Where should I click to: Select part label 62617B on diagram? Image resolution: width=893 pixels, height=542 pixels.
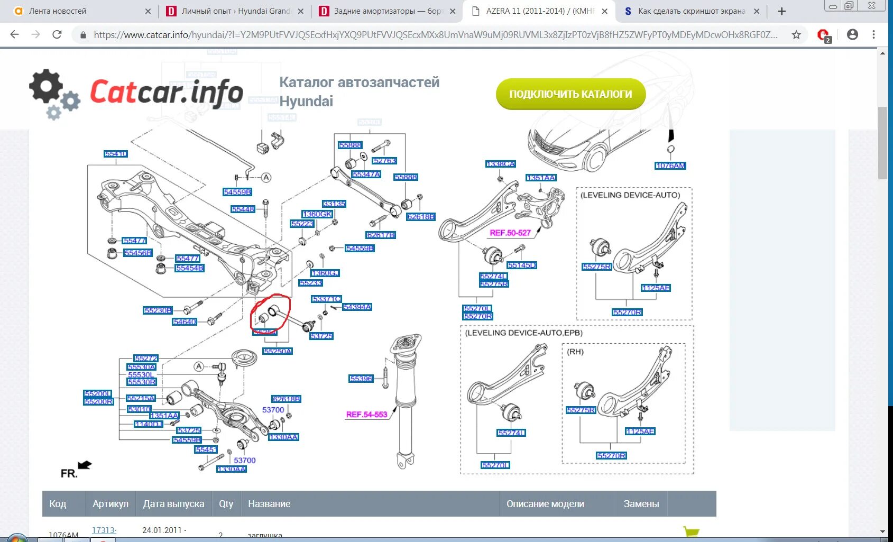pos(381,235)
